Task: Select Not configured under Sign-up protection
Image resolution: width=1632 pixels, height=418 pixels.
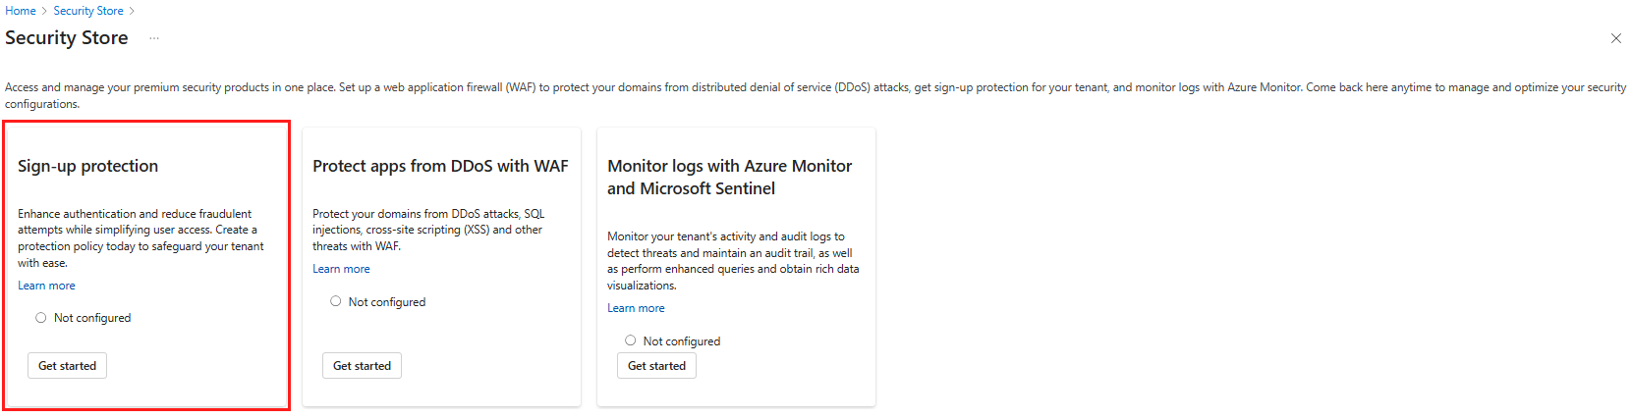Action: (x=41, y=318)
